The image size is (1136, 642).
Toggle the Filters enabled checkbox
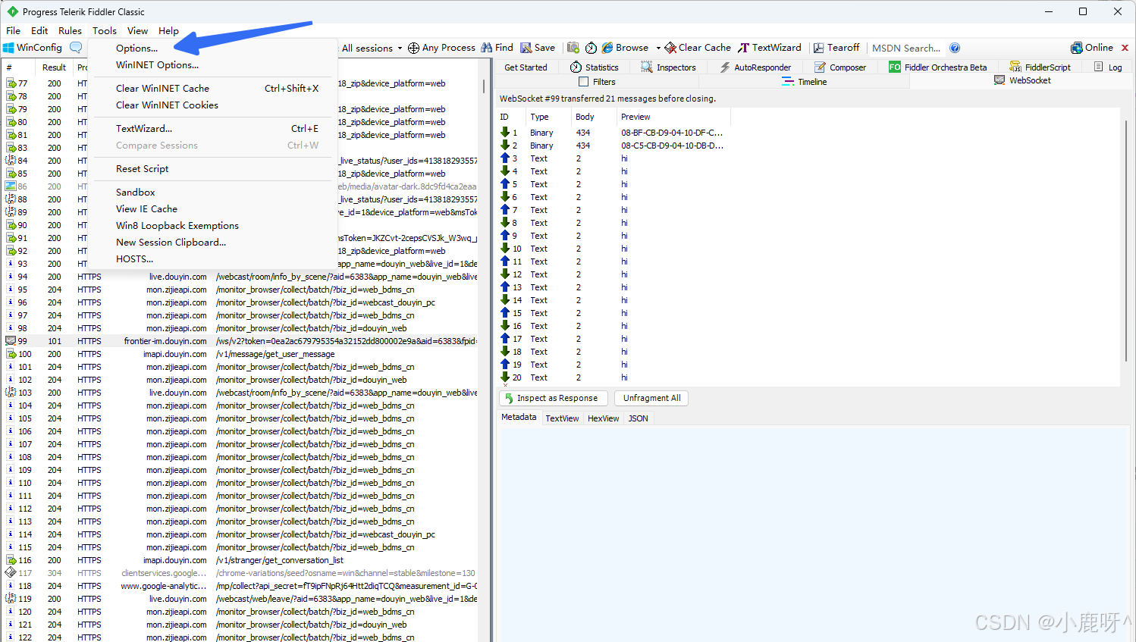(582, 81)
